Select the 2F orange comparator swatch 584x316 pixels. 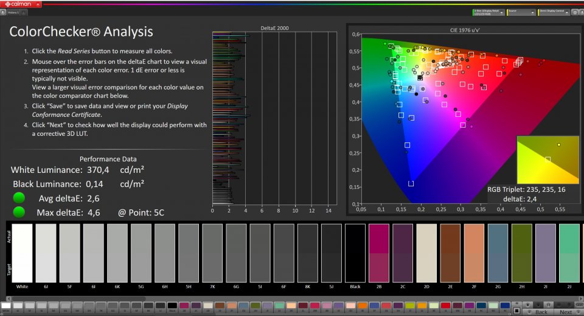(474, 253)
